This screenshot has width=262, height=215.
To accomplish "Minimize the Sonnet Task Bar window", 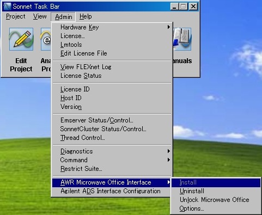I will pyautogui.click(x=174, y=7).
